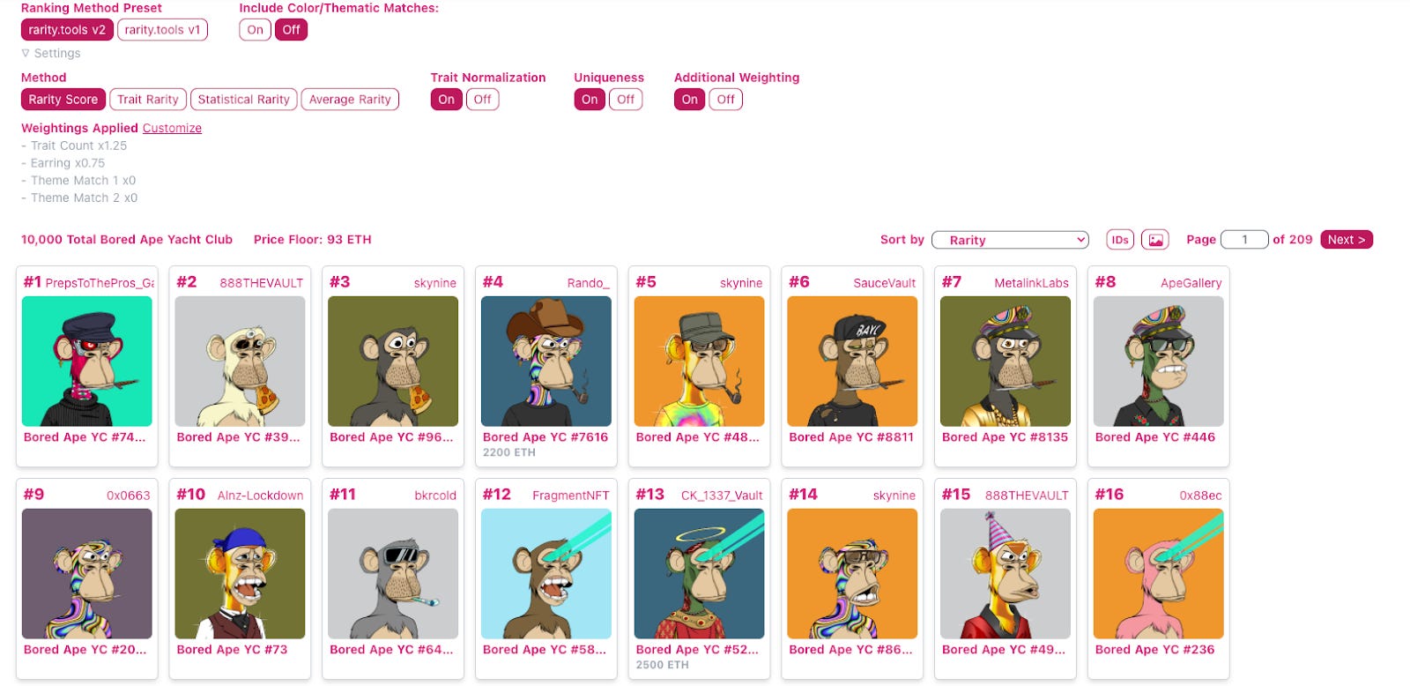Click the 2200 ETH price text
The image size is (1410, 686).
pyautogui.click(x=508, y=452)
